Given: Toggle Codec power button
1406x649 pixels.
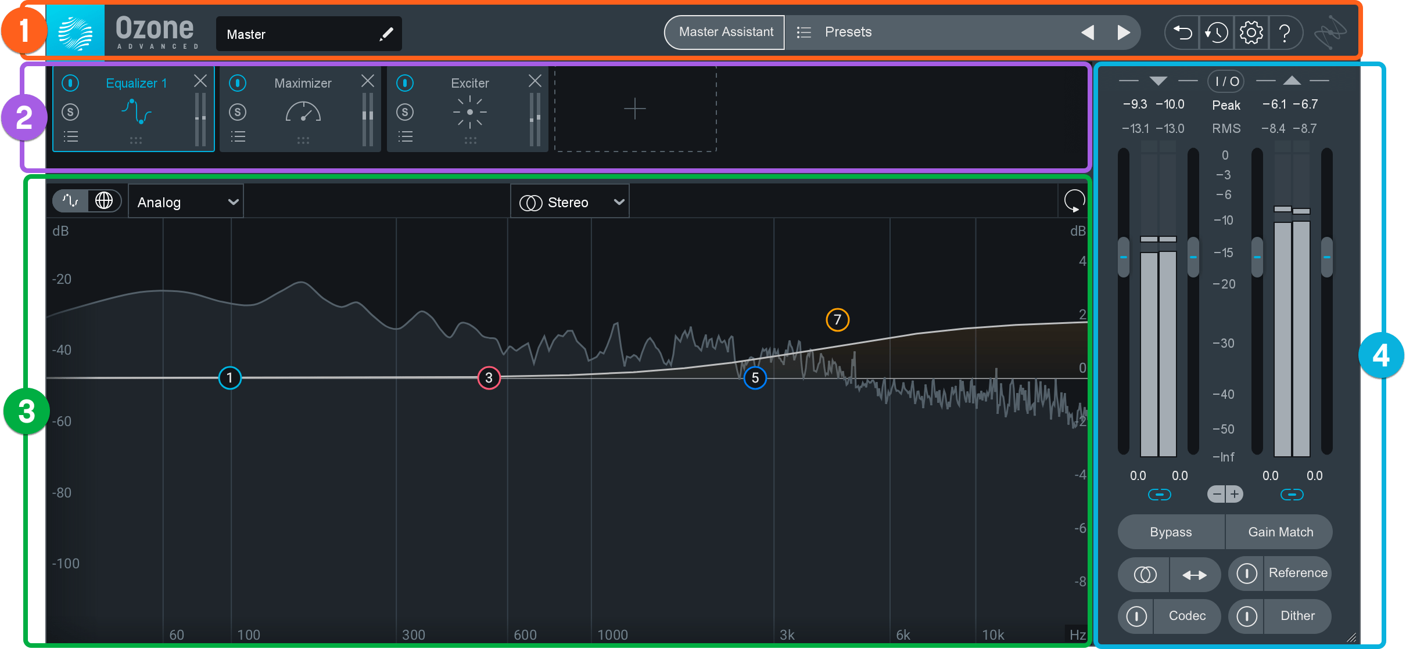Looking at the screenshot, I should pyautogui.click(x=1136, y=616).
